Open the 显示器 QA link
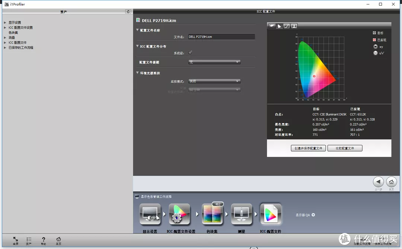Image resolution: width=402 pixels, height=249 pixels. tap(303, 215)
